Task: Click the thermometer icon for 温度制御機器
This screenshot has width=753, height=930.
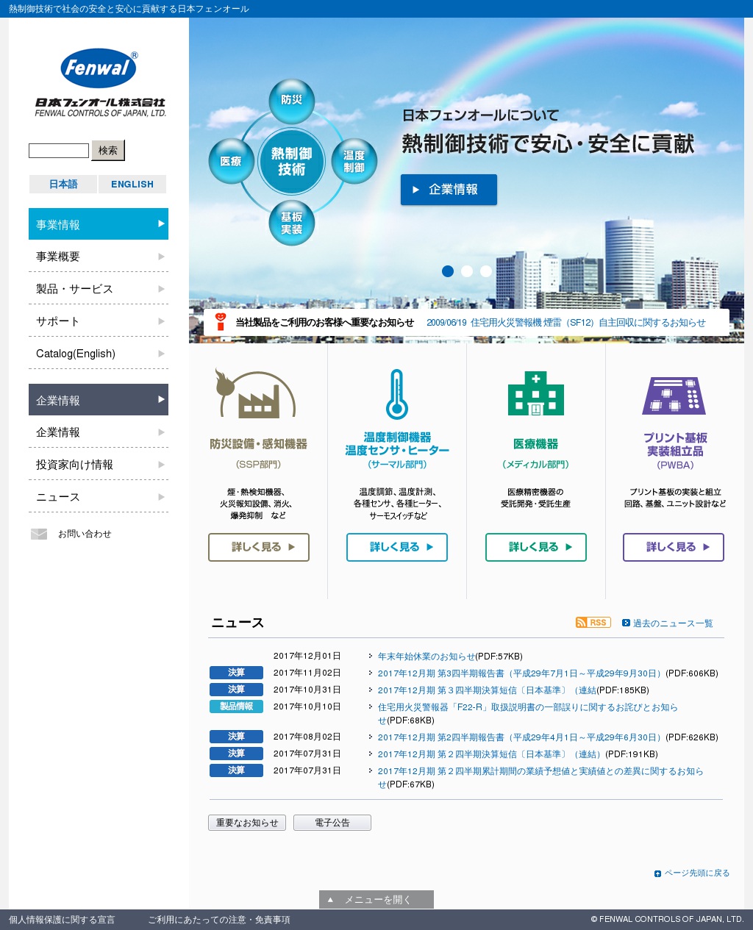Action: pyautogui.click(x=397, y=394)
